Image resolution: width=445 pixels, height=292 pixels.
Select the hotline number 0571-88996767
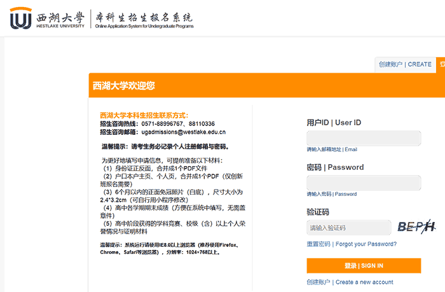pos(162,124)
